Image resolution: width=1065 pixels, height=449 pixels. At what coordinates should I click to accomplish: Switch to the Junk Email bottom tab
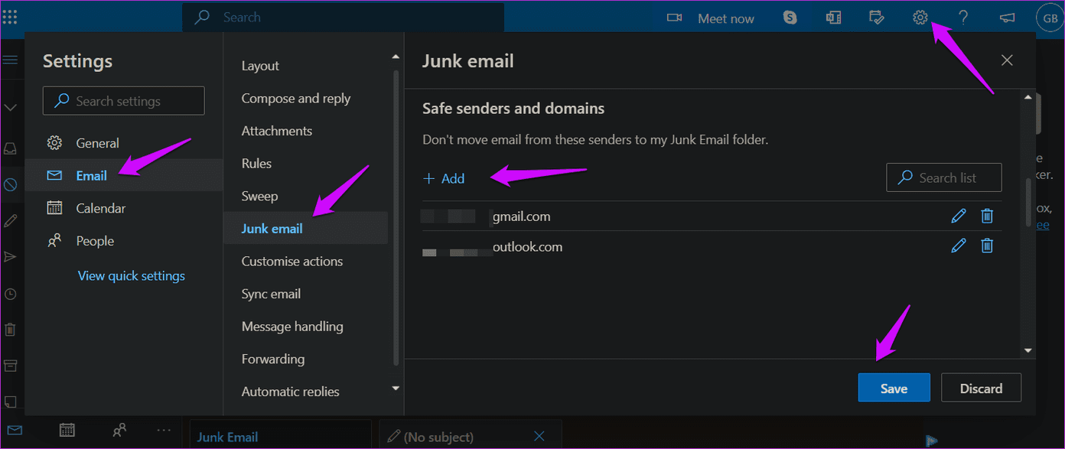[280, 436]
